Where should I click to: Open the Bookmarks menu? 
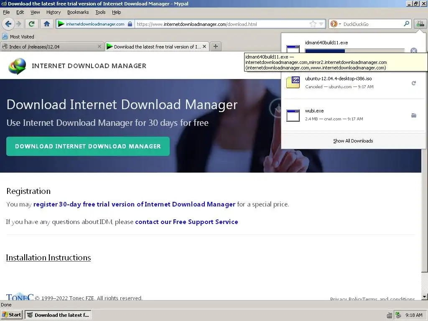(x=78, y=12)
